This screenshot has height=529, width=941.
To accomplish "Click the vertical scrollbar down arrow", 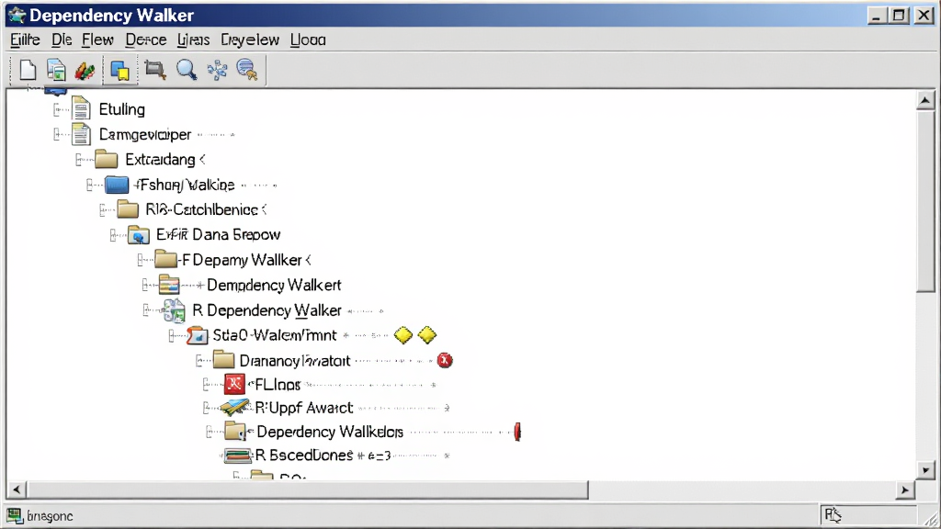I will [x=924, y=470].
